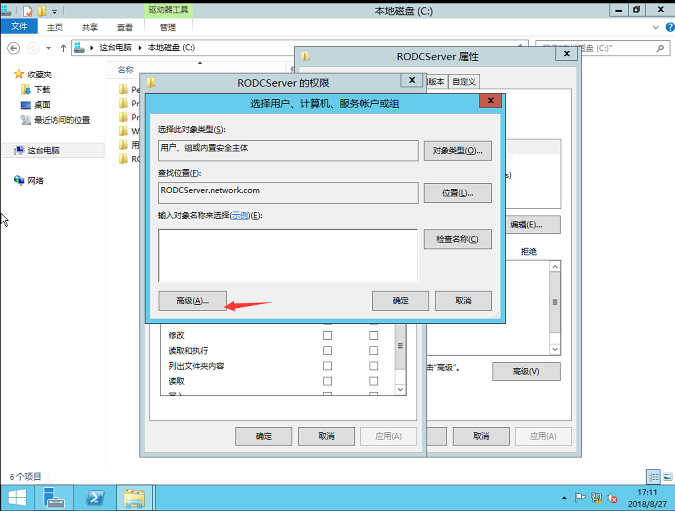This screenshot has height=511, width=675.
Task: Click the Explorer forward arrow
Action: point(33,48)
